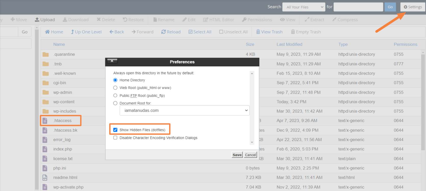Click the Rename toolbar item
Screen dimensions: 426x191
pyautogui.click(x=164, y=20)
